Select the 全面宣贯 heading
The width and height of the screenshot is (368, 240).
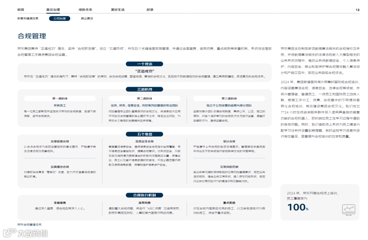coord(60,202)
